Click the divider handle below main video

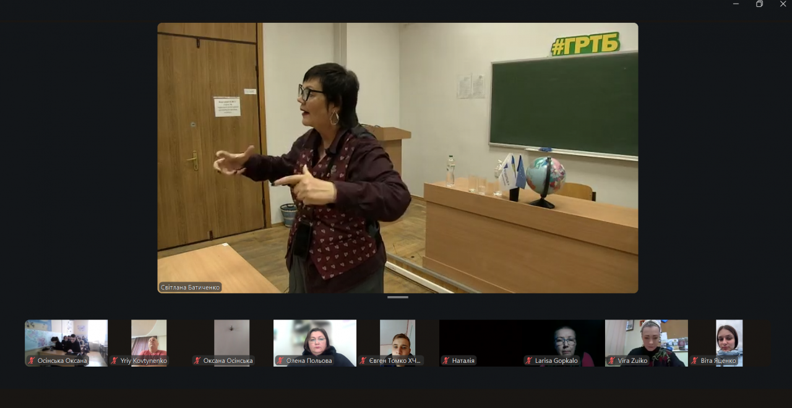point(397,297)
